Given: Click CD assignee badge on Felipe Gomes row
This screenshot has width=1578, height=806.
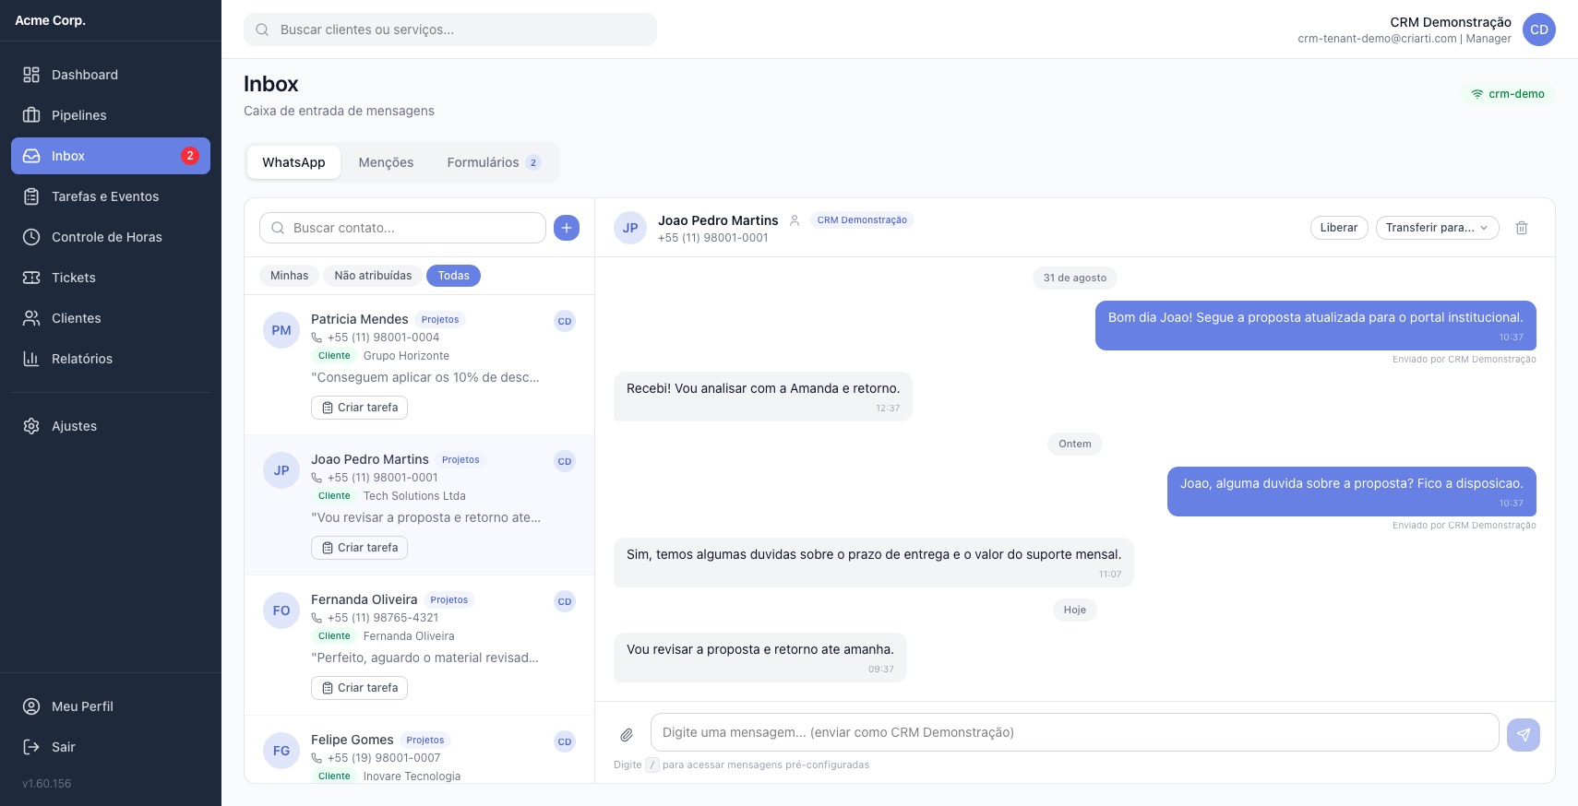Looking at the screenshot, I should coord(565,741).
